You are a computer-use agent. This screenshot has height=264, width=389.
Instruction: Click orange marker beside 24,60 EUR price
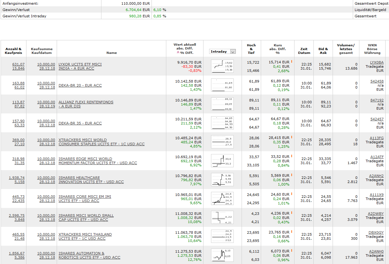[292, 194]
